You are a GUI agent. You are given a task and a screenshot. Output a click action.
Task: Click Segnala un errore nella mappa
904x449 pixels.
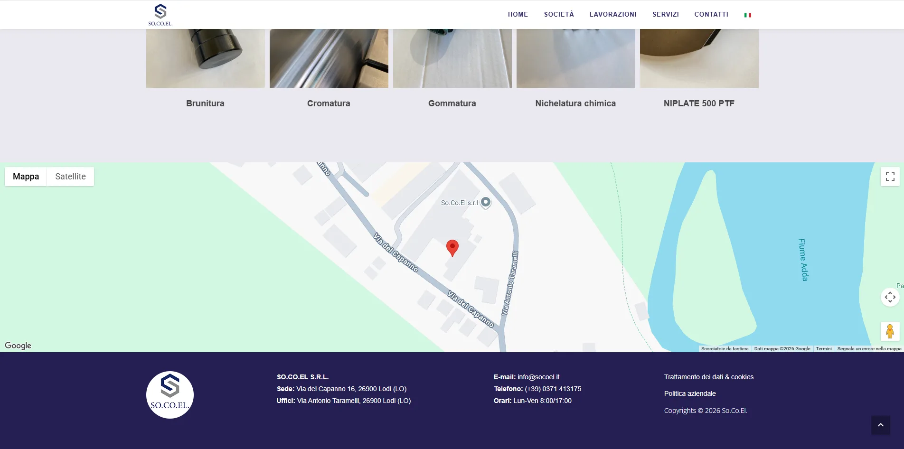[x=869, y=349]
